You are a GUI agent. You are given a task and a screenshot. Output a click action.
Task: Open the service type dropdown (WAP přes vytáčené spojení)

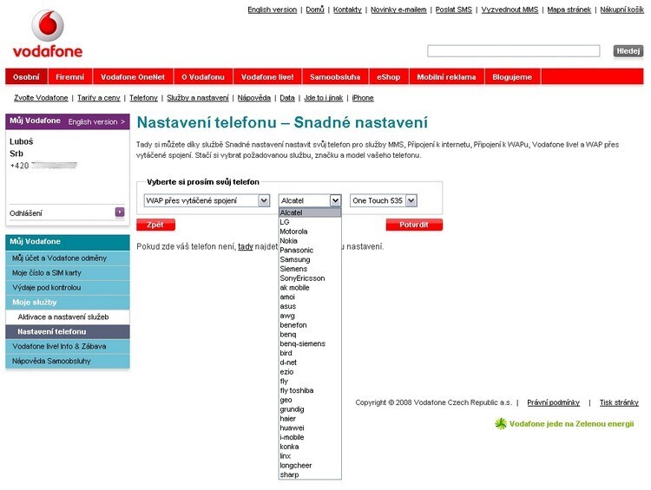point(207,201)
